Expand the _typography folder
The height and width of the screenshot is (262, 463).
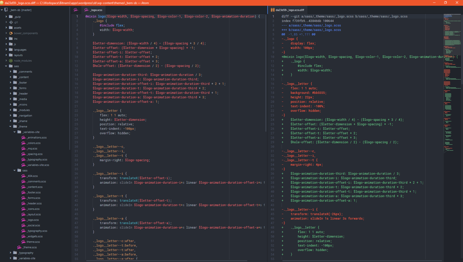click(x=11, y=253)
